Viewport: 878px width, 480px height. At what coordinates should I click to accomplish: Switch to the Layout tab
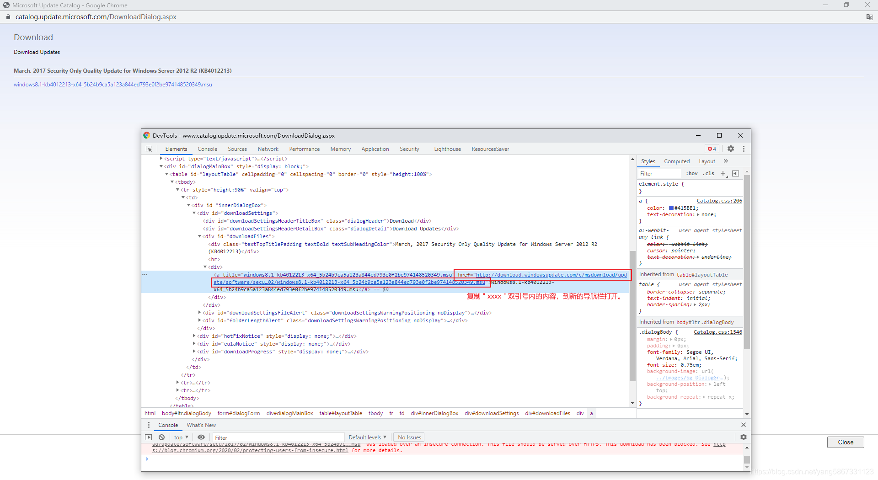pyautogui.click(x=707, y=161)
